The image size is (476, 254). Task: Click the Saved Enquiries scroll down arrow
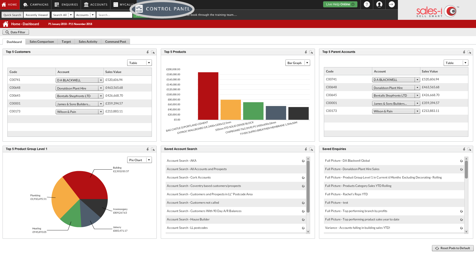pyautogui.click(x=466, y=232)
